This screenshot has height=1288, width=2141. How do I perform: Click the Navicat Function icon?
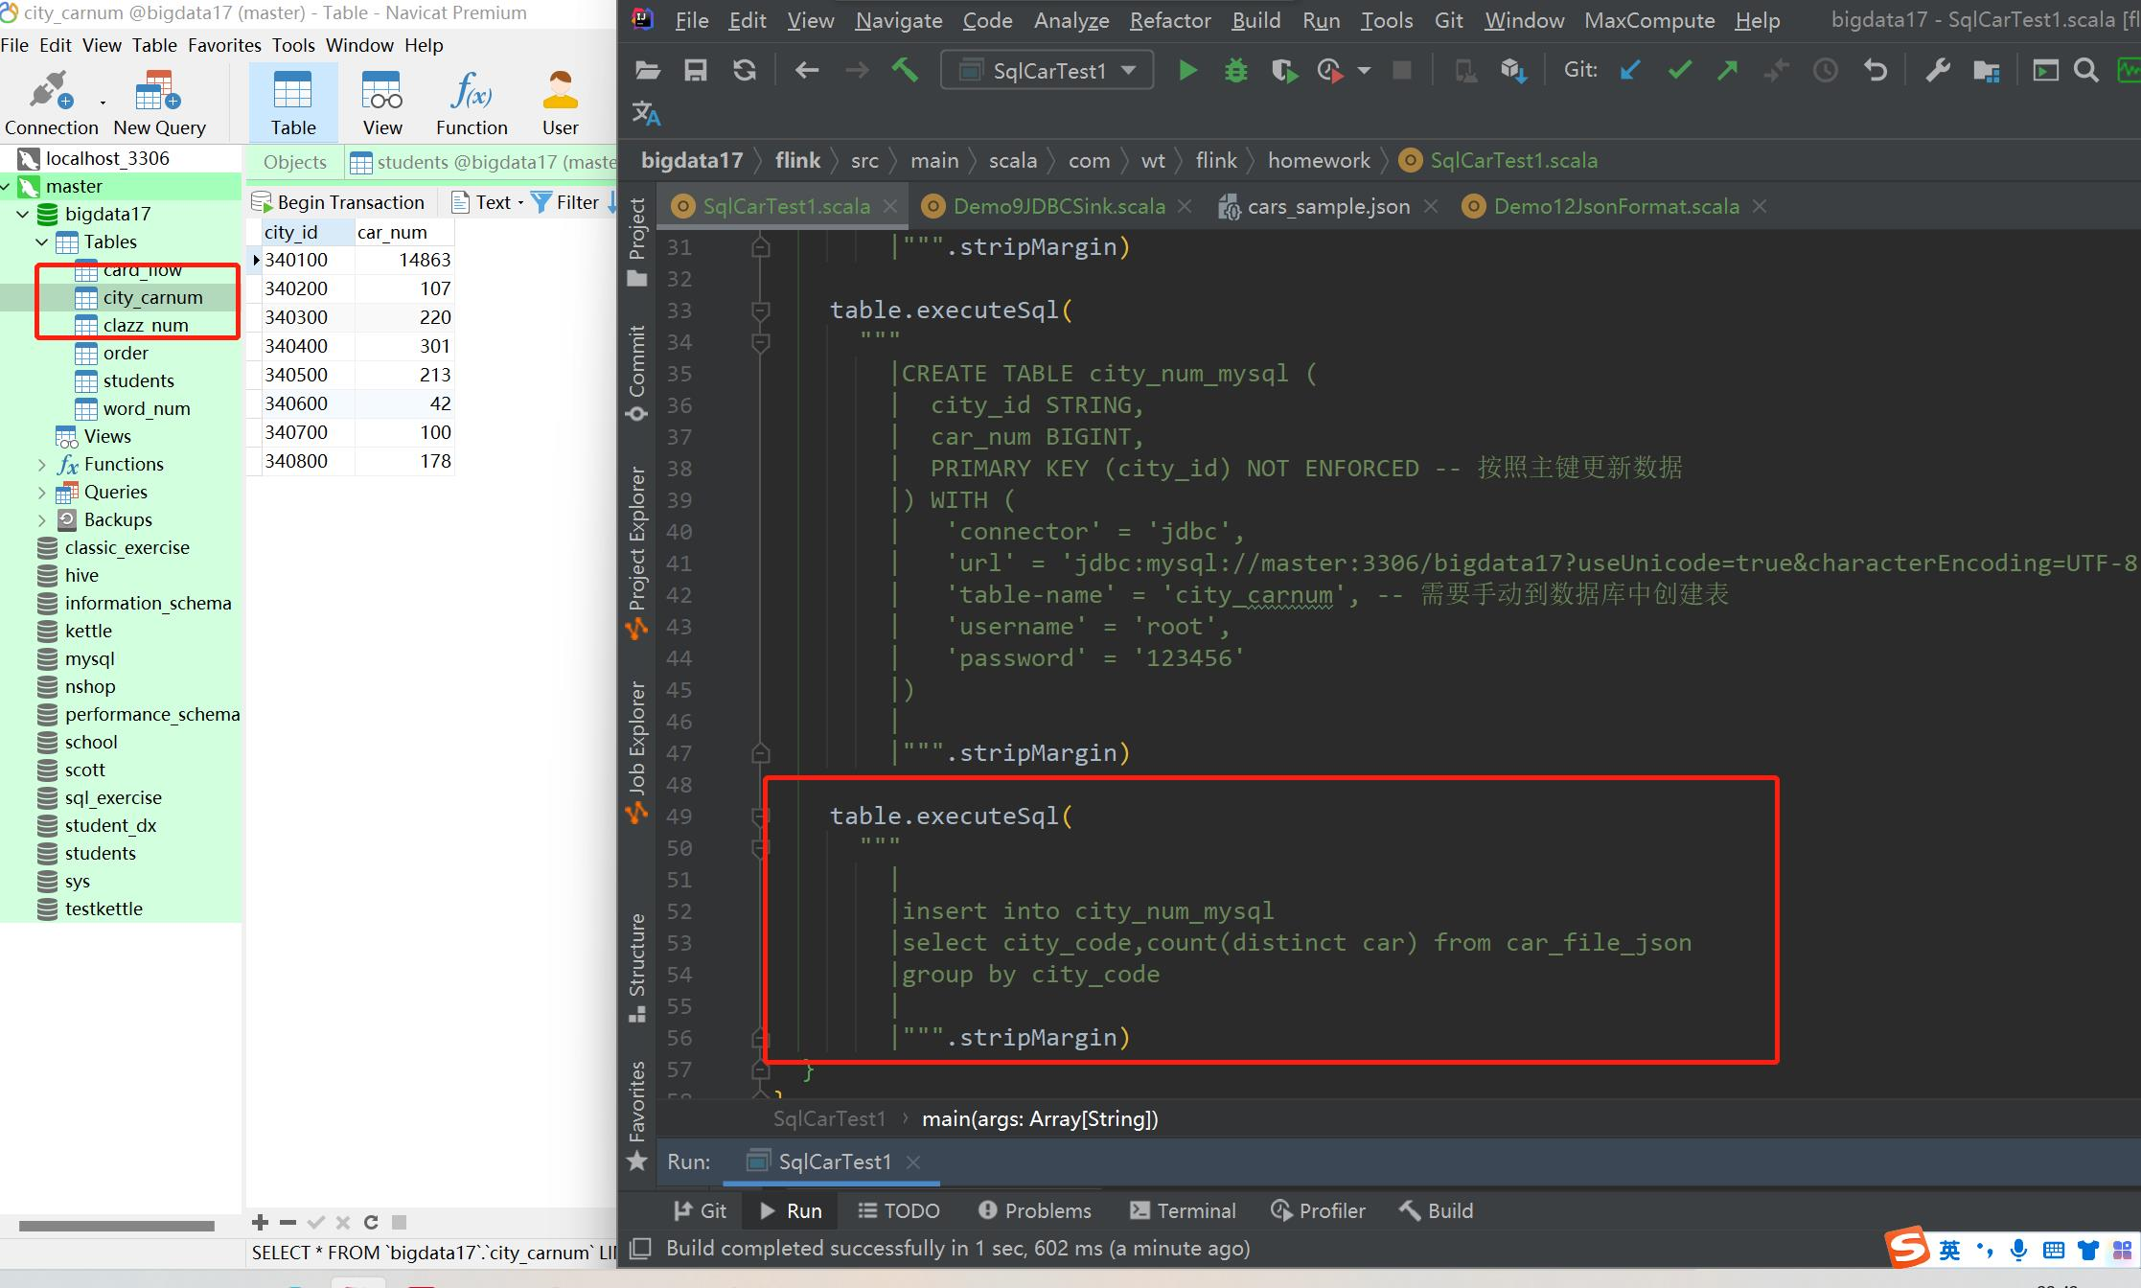click(471, 103)
